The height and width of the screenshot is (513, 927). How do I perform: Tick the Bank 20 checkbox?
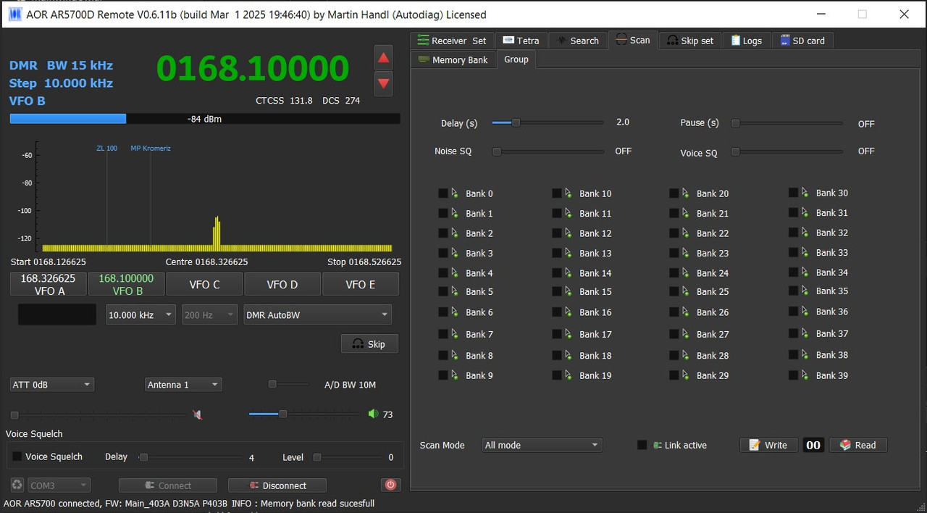click(674, 193)
